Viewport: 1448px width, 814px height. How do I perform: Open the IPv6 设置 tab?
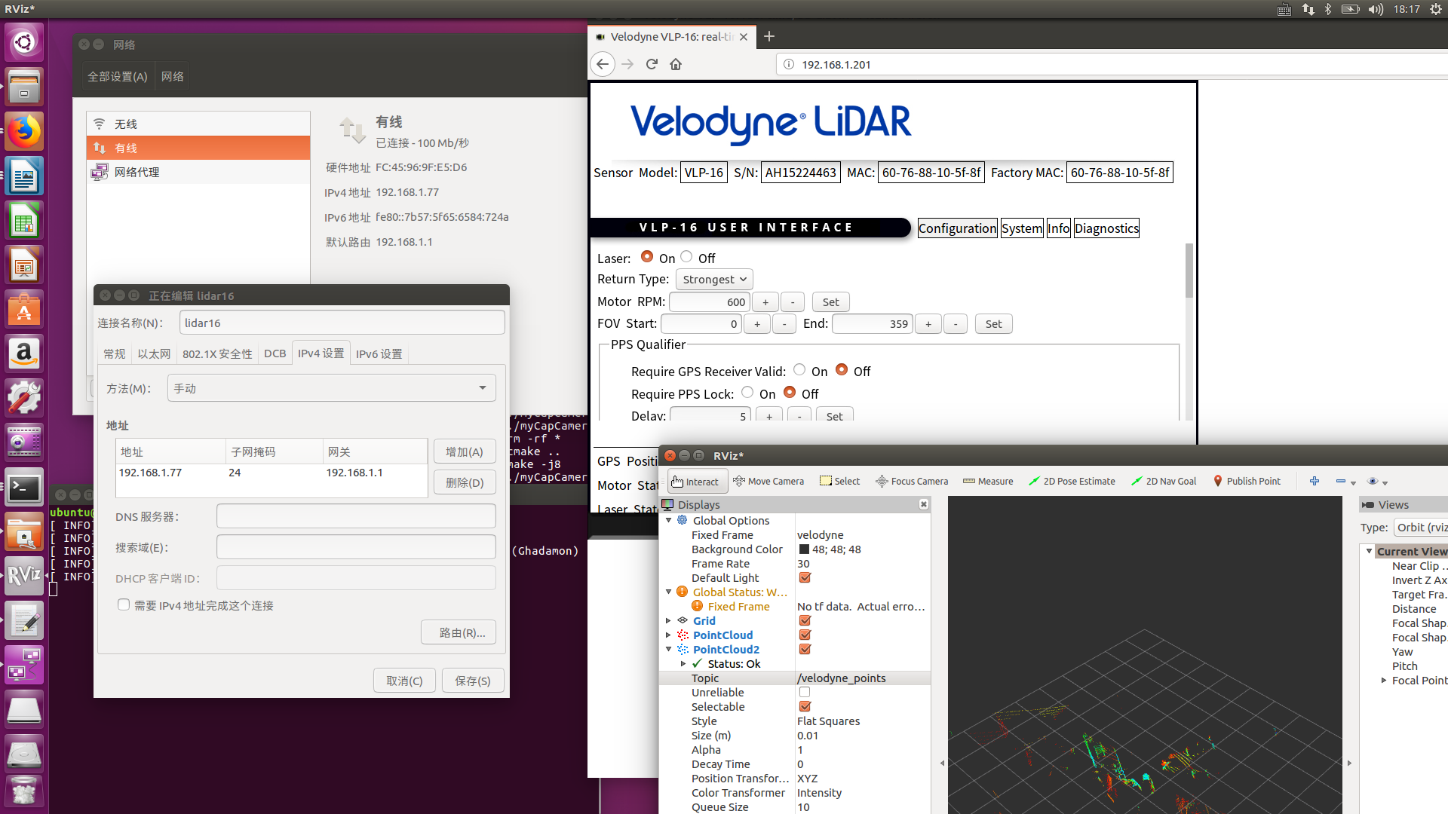click(x=379, y=353)
